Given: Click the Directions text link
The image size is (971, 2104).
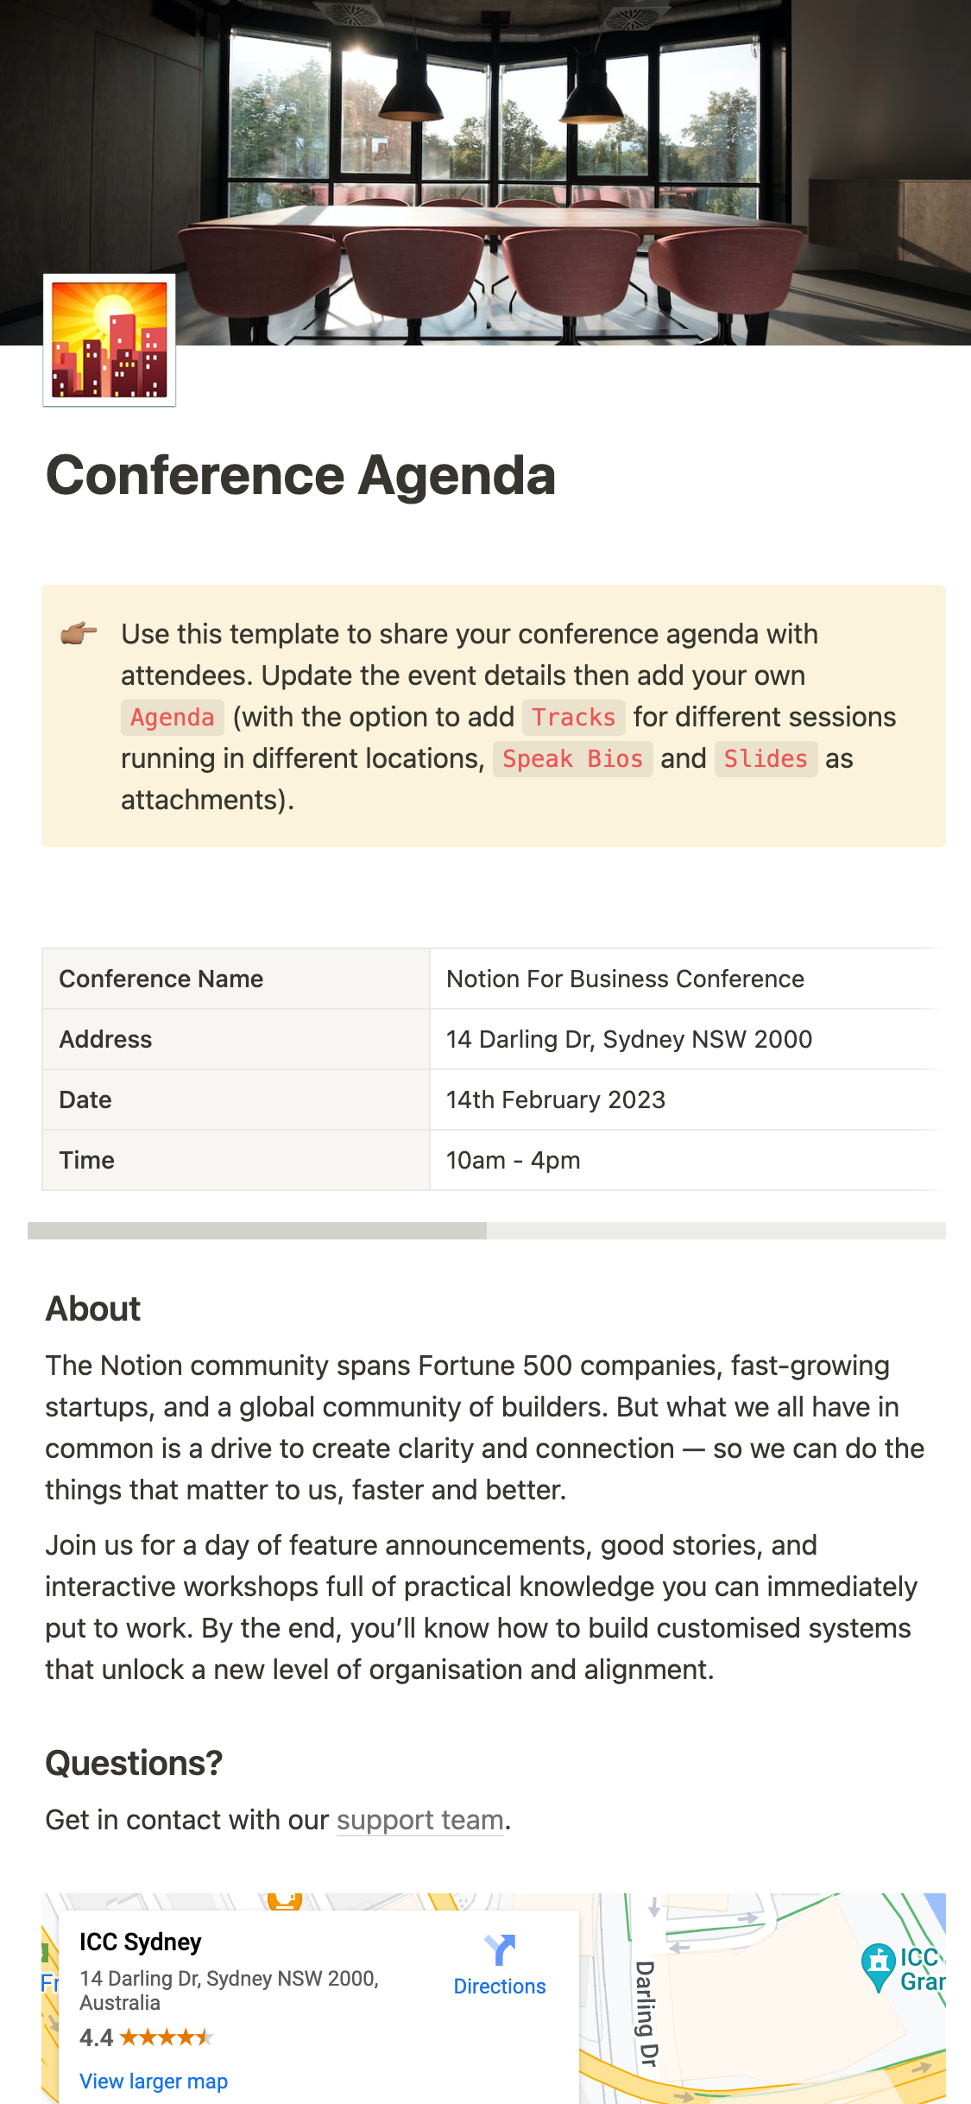Looking at the screenshot, I should coord(500,1987).
